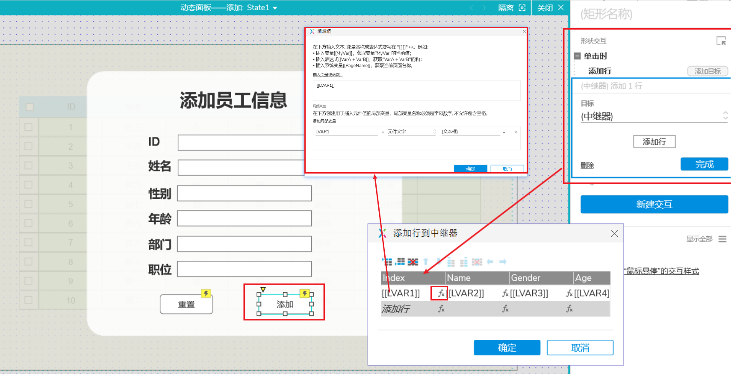The image size is (731, 374).
Task: Click fx icon in 添加行 row Gender column
Action: coord(569,309)
